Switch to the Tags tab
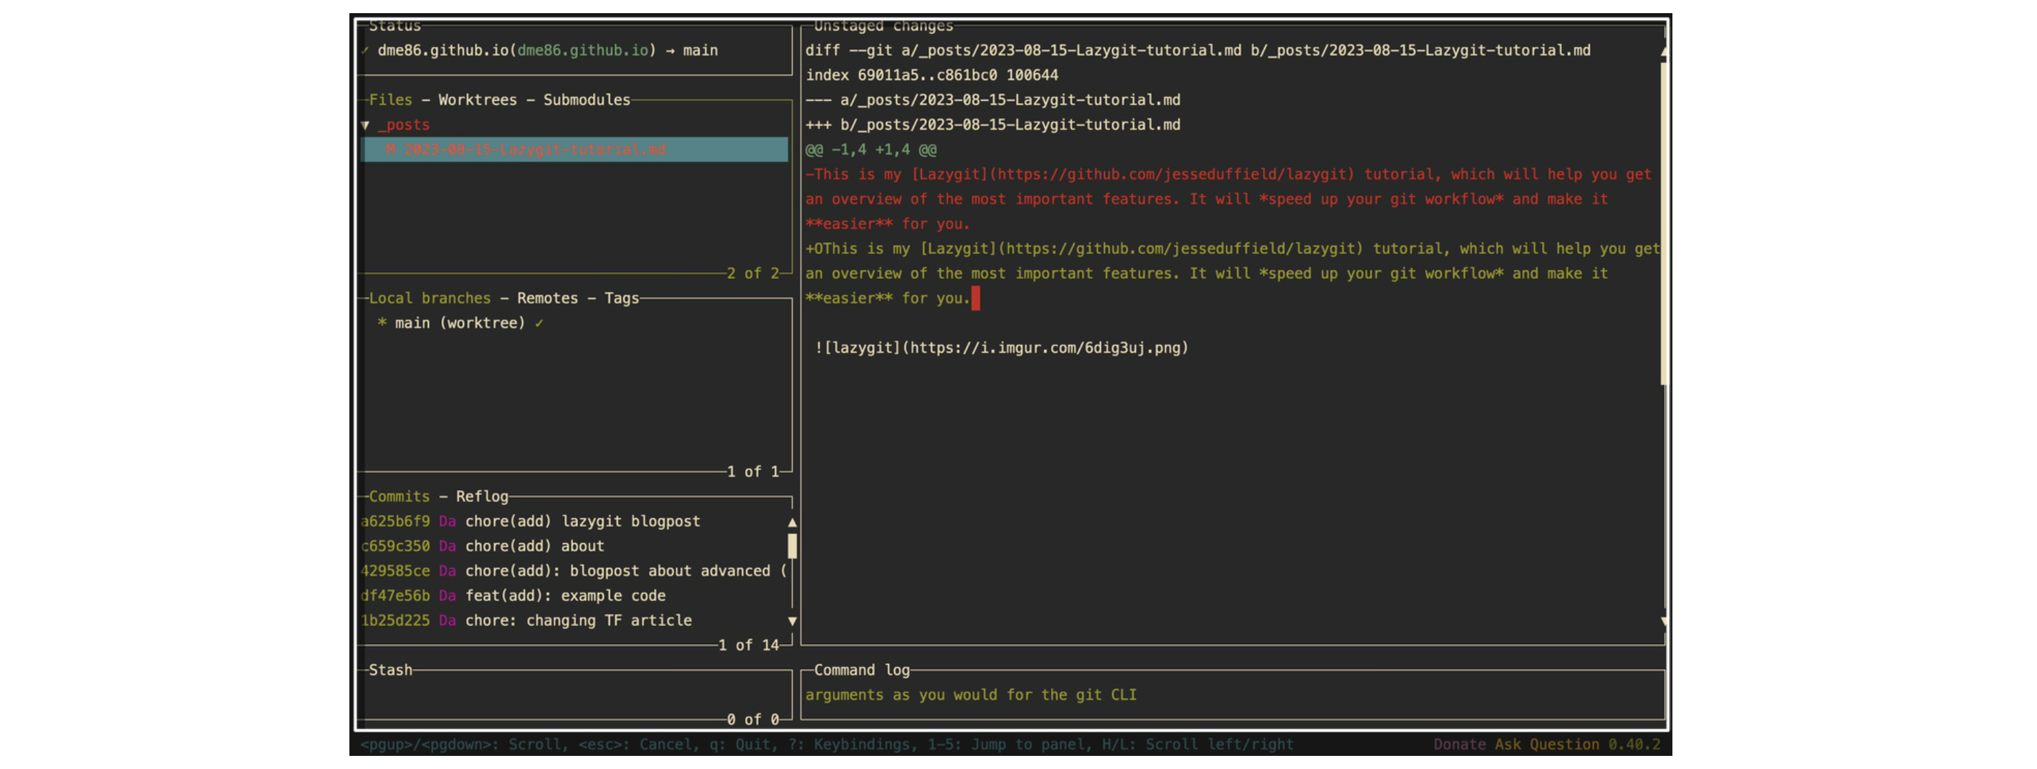 click(621, 298)
